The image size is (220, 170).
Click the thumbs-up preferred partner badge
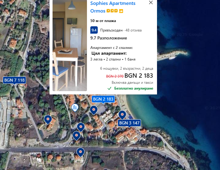[121, 11]
